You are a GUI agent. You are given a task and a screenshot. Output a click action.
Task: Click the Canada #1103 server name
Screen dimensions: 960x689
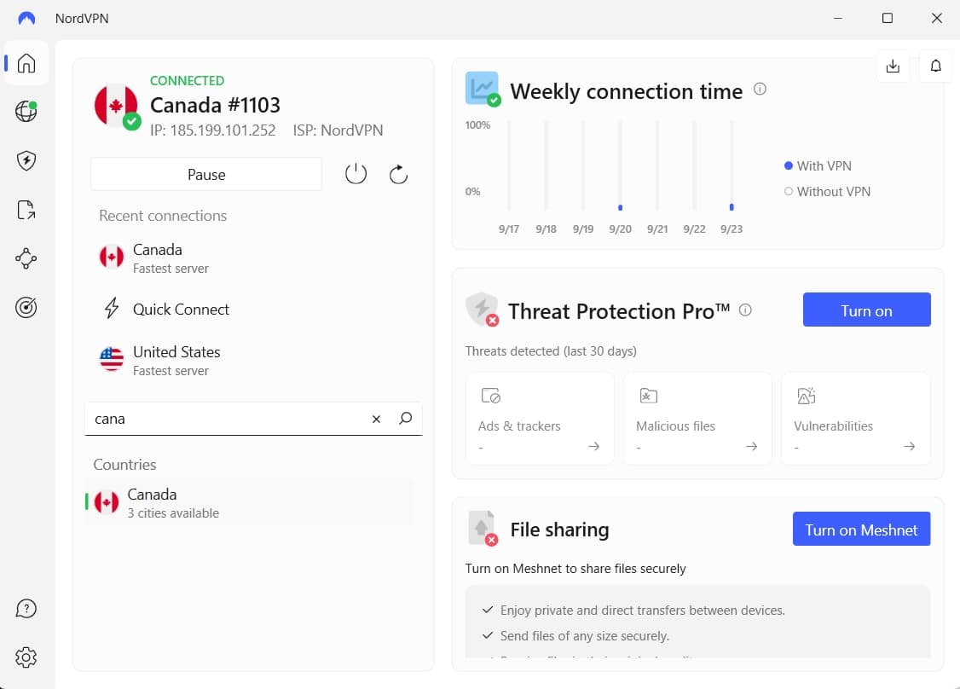coord(215,106)
